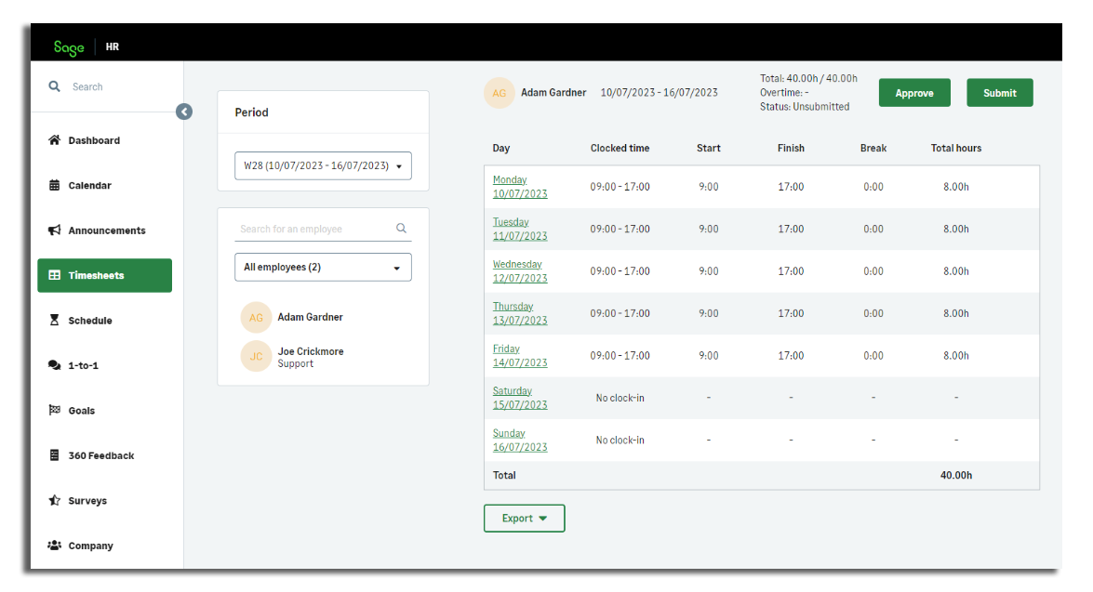Click the Calendar icon in sidebar
Screen dimensions: 1093x592
(x=54, y=185)
